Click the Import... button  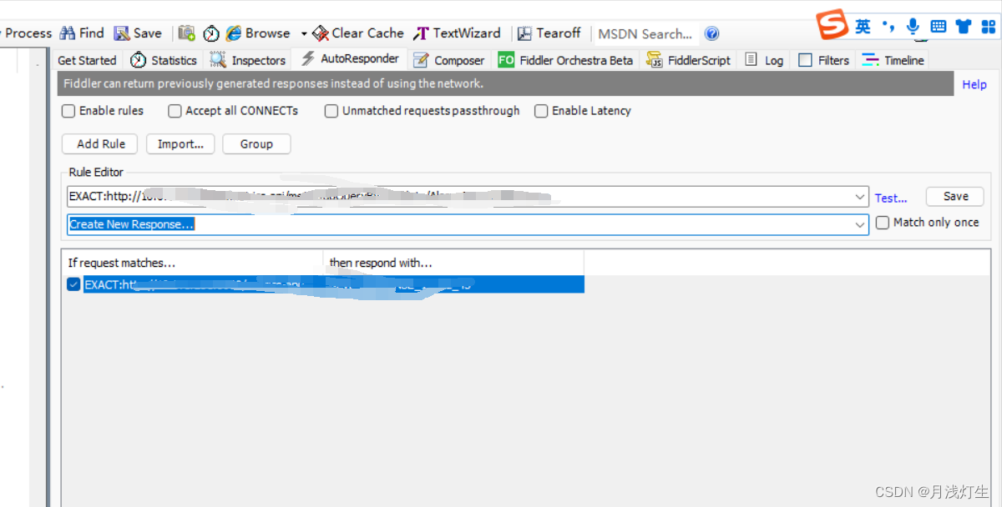click(x=180, y=144)
